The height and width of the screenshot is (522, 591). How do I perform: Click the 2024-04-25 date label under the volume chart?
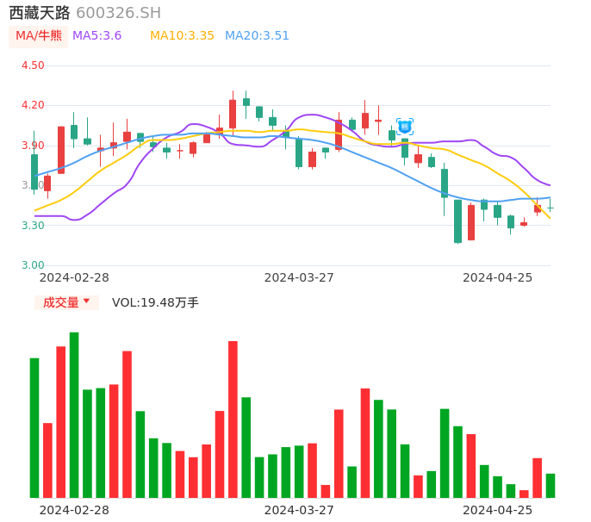point(497,510)
